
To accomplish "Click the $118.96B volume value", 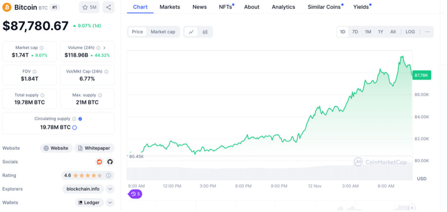I will [x=77, y=55].
